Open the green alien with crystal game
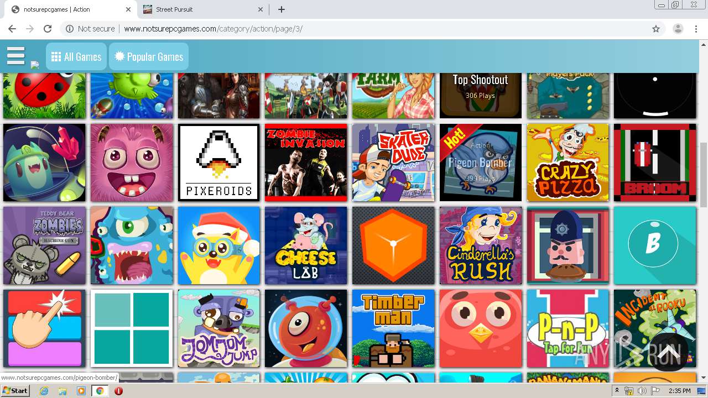708x398 pixels. 44,163
